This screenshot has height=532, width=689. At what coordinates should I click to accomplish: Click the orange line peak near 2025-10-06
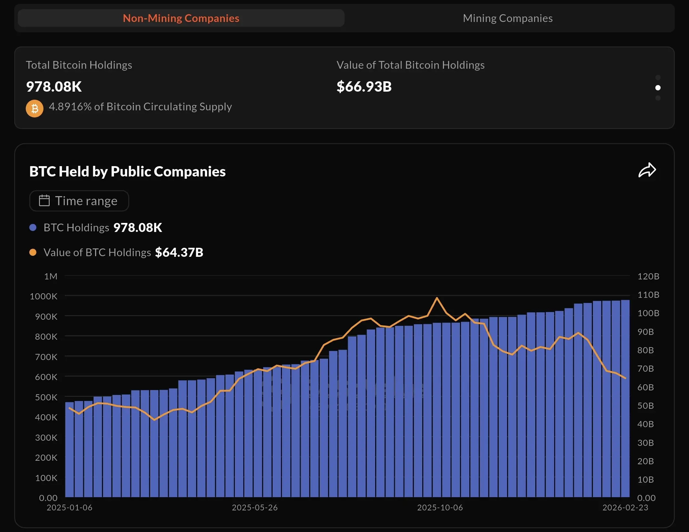coord(437,298)
